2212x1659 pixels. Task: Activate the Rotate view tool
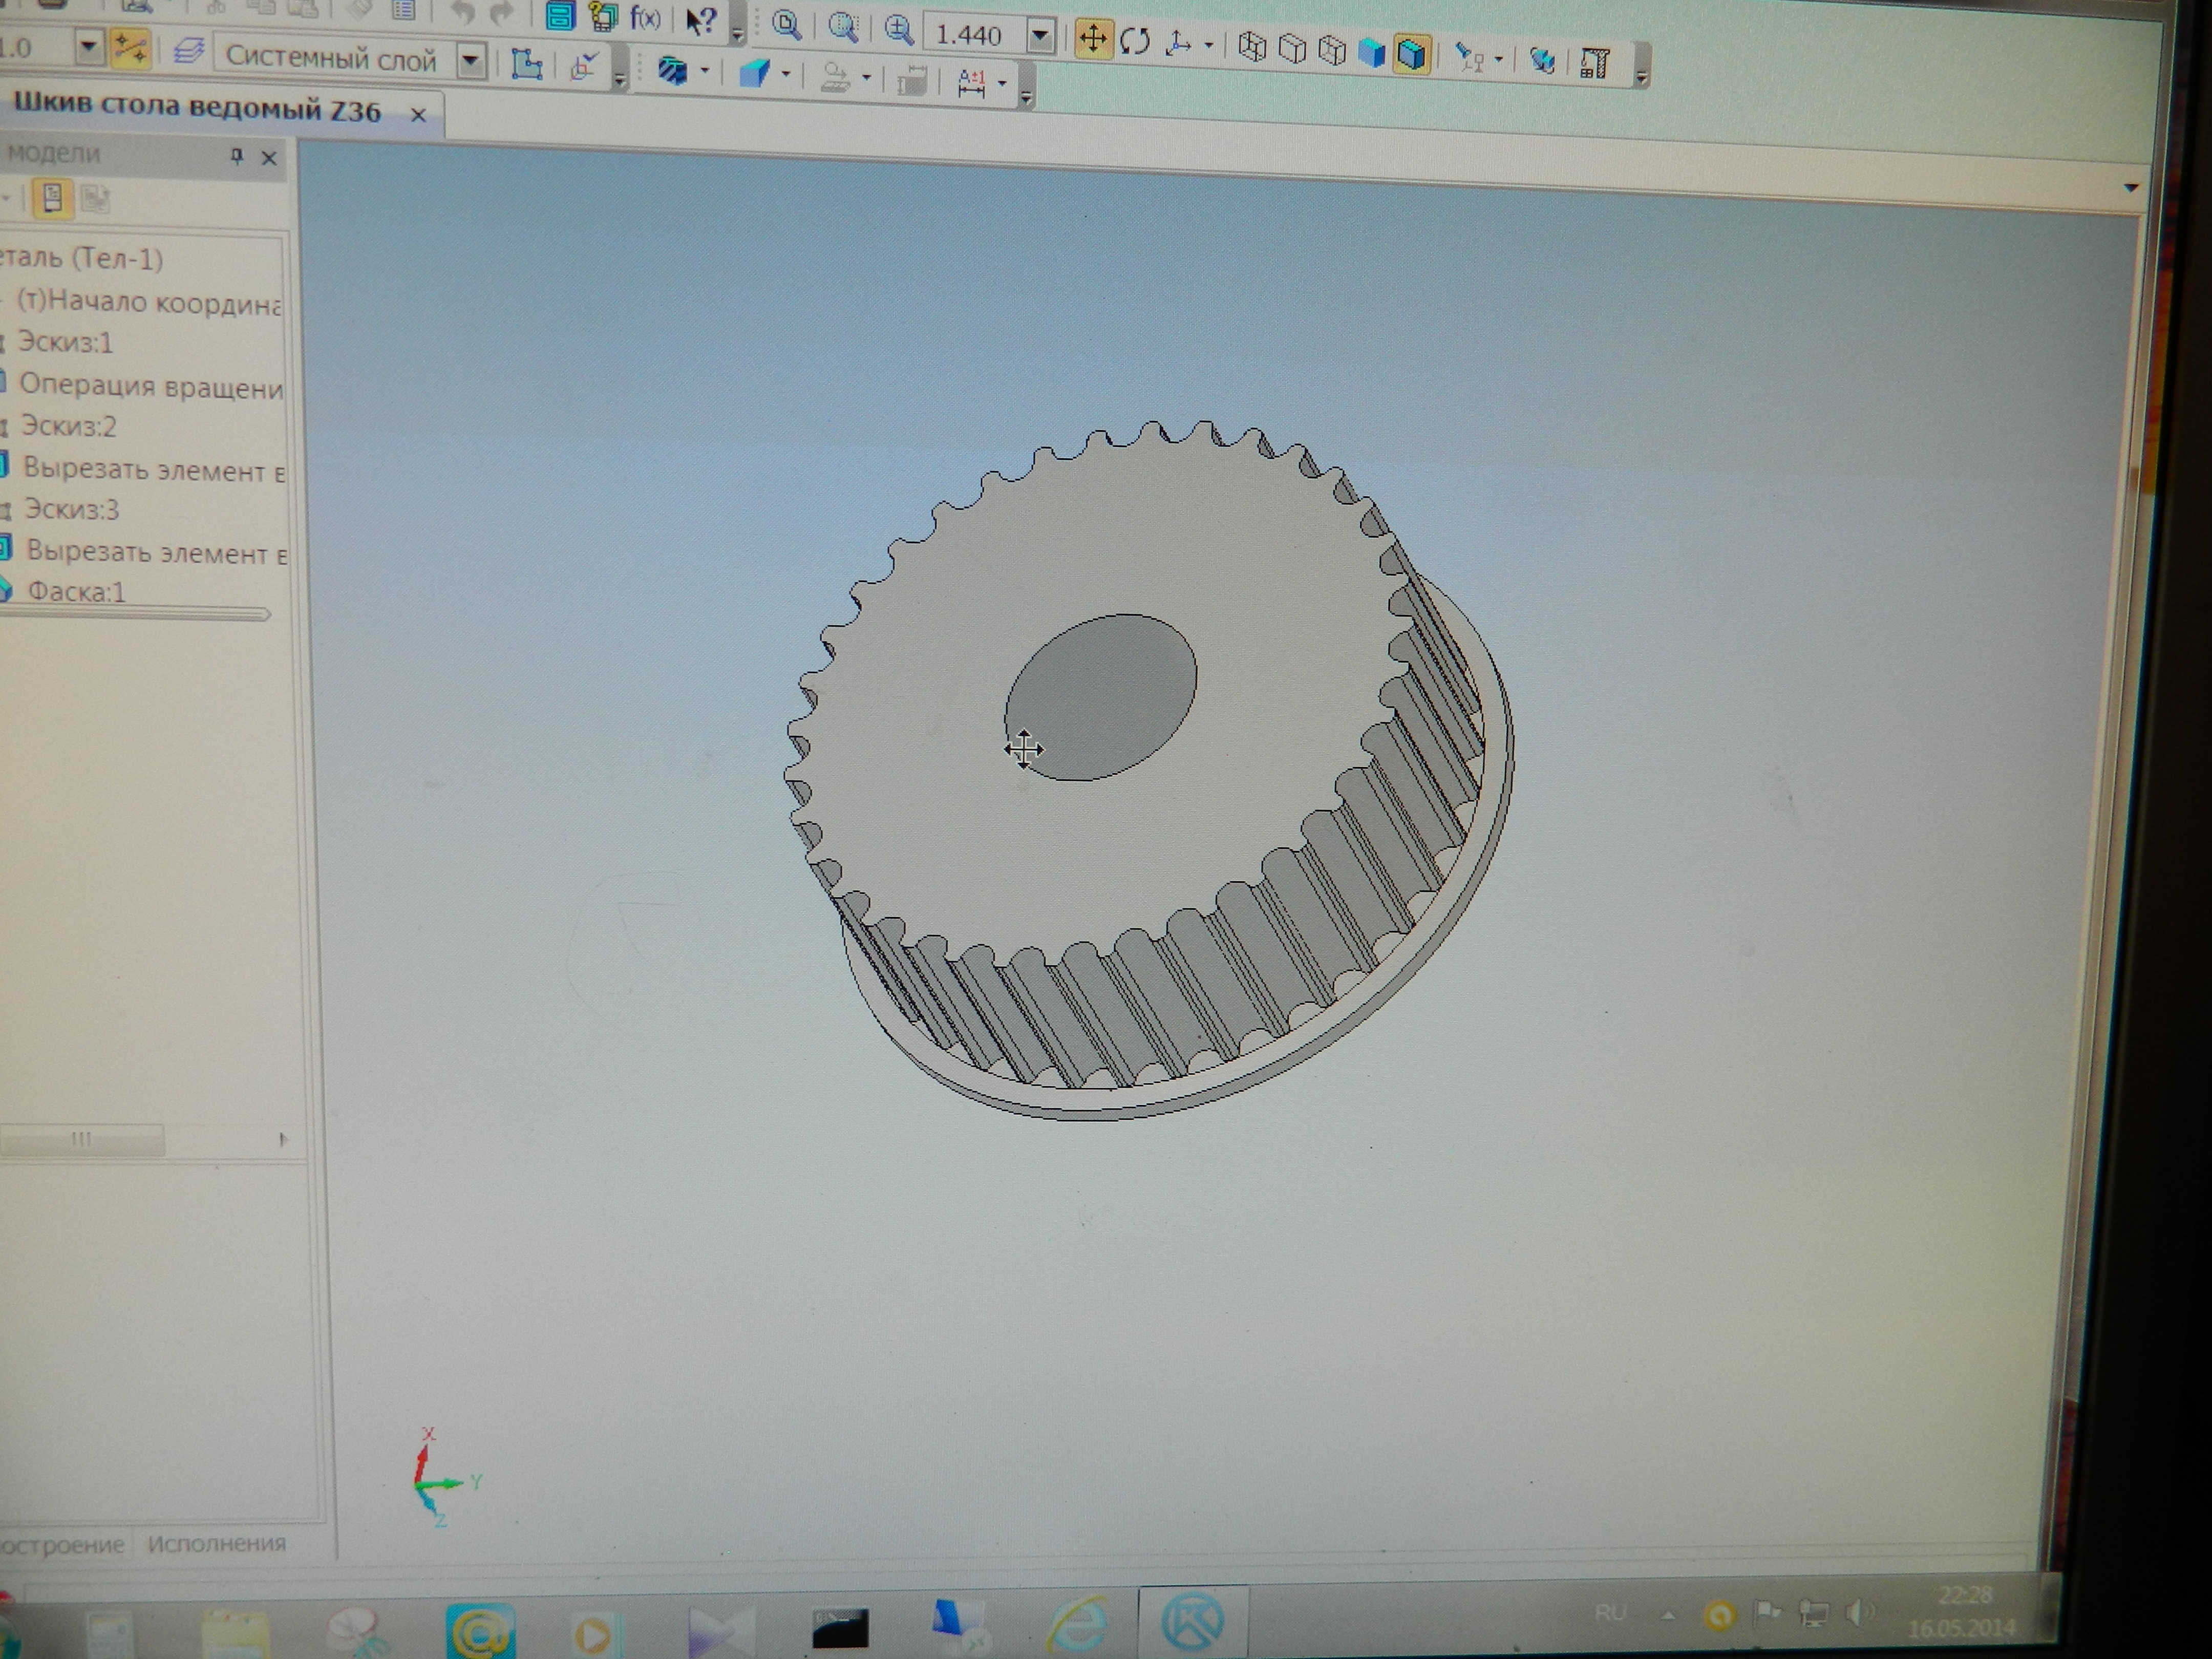click(1135, 42)
